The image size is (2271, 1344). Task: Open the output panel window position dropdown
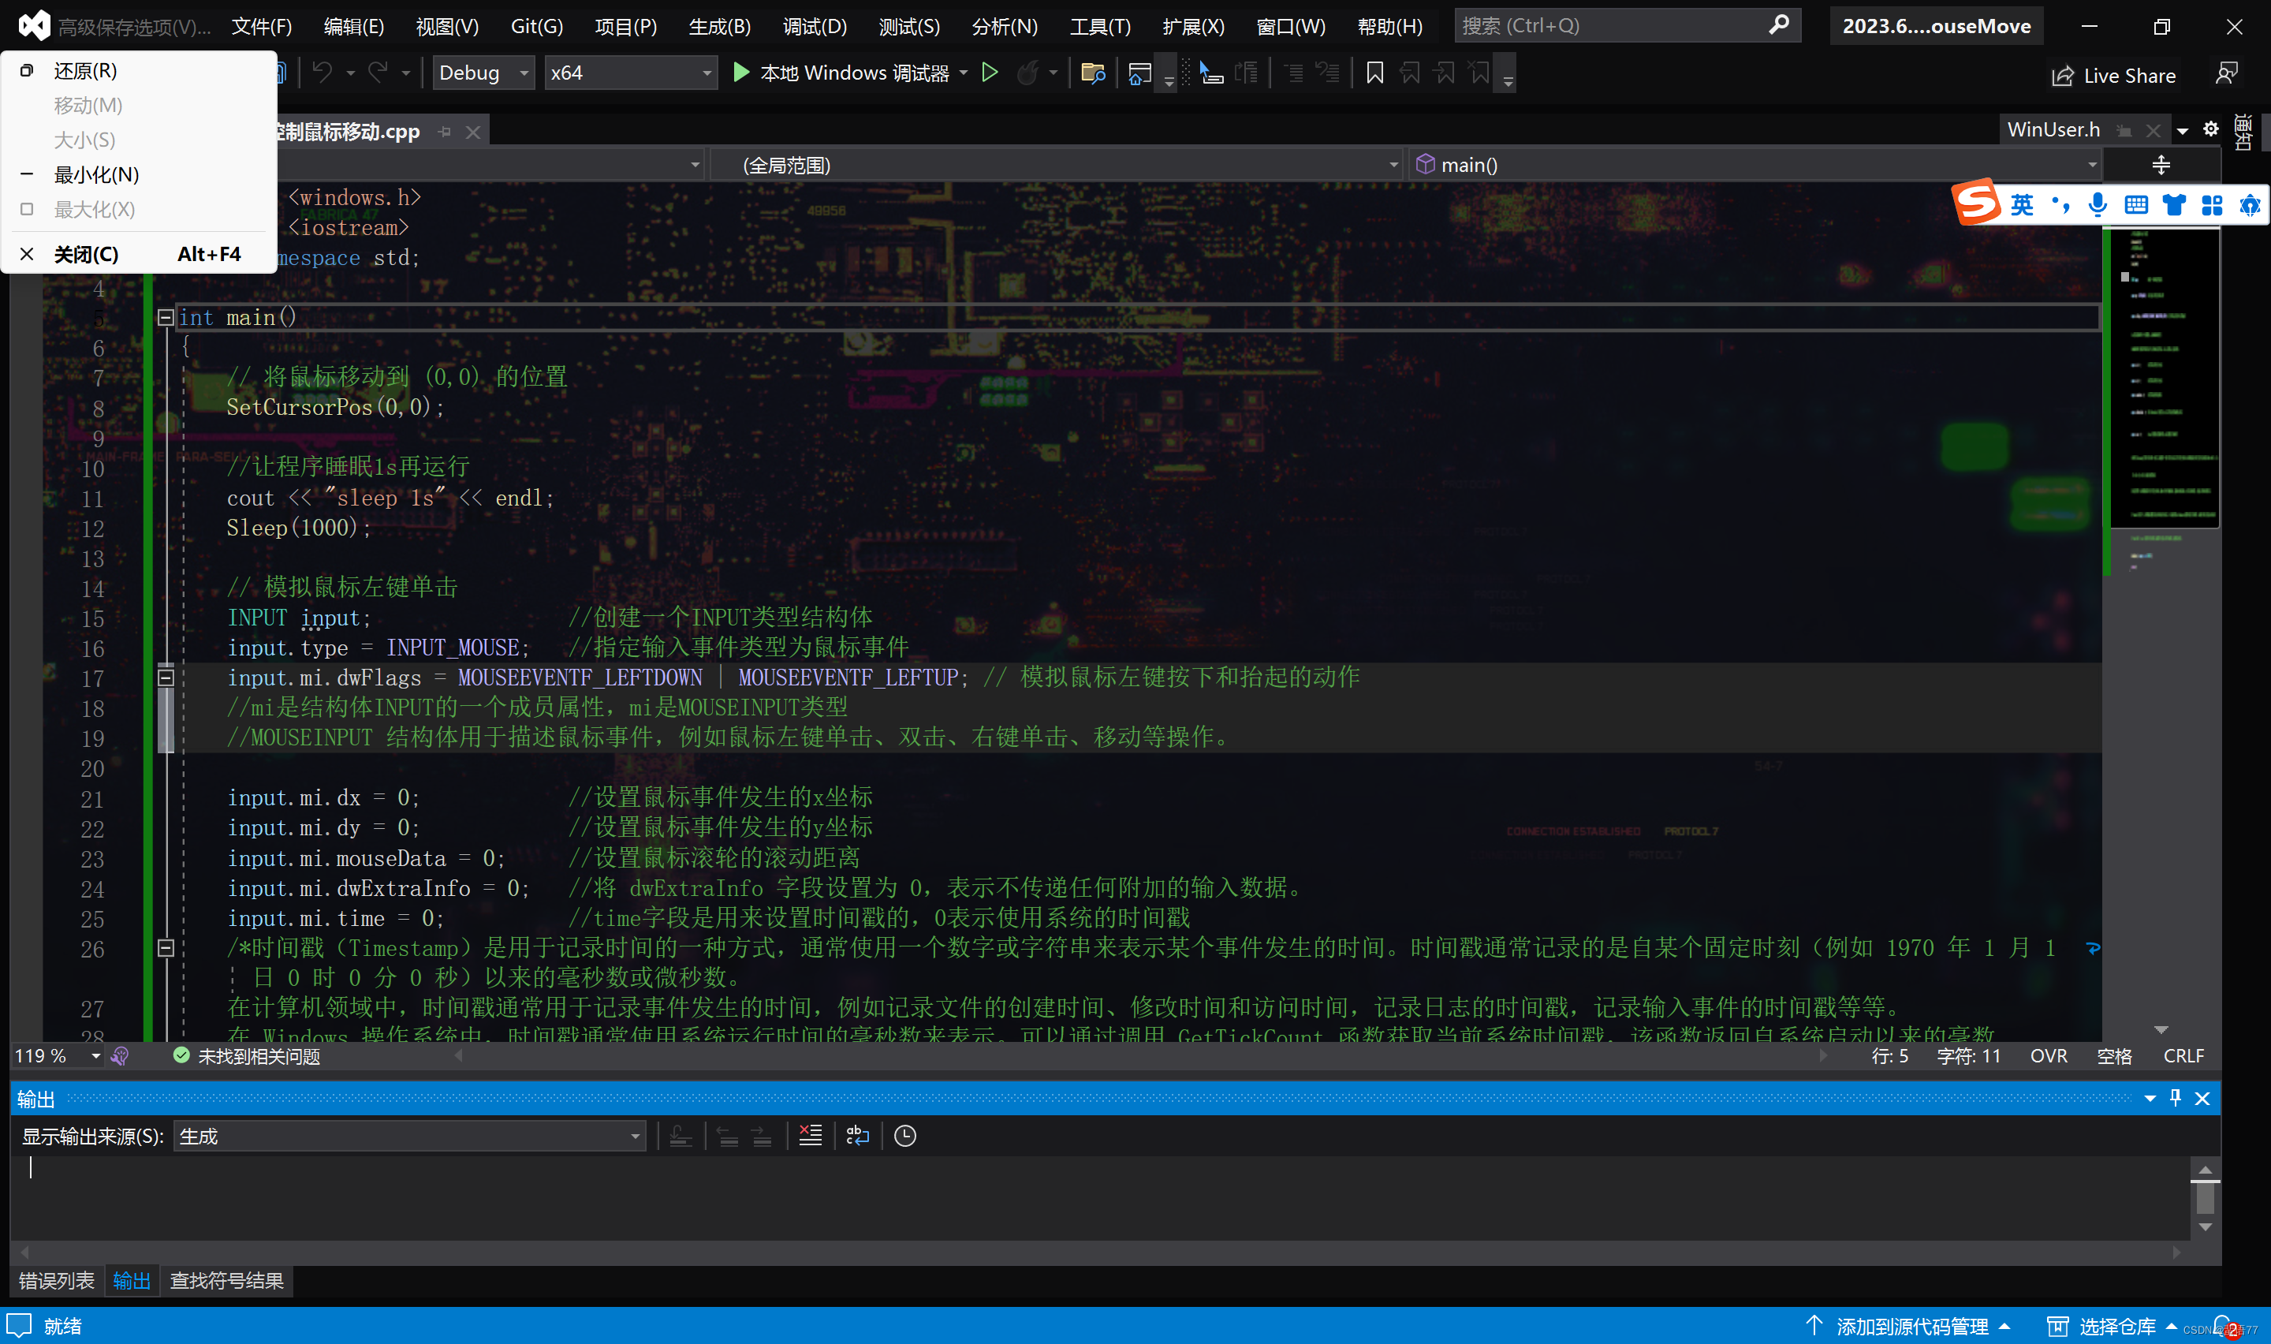coord(2149,1099)
